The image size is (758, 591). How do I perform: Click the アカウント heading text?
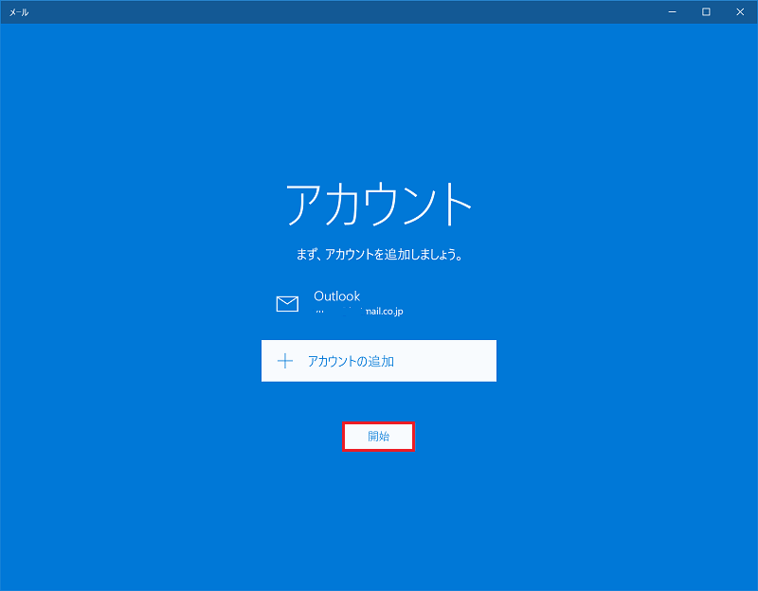[x=378, y=204]
